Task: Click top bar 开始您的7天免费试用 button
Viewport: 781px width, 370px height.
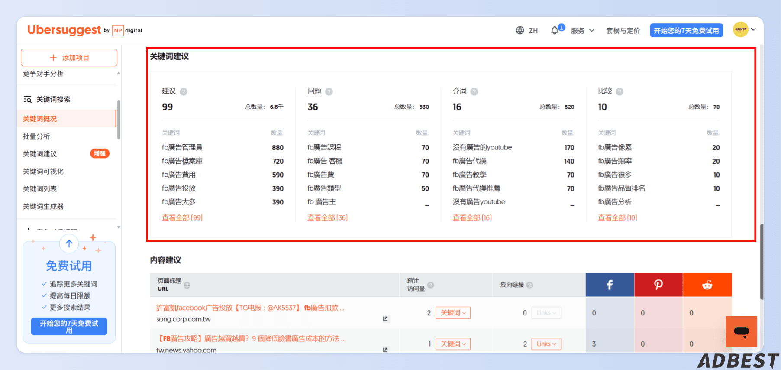Action: (686, 30)
